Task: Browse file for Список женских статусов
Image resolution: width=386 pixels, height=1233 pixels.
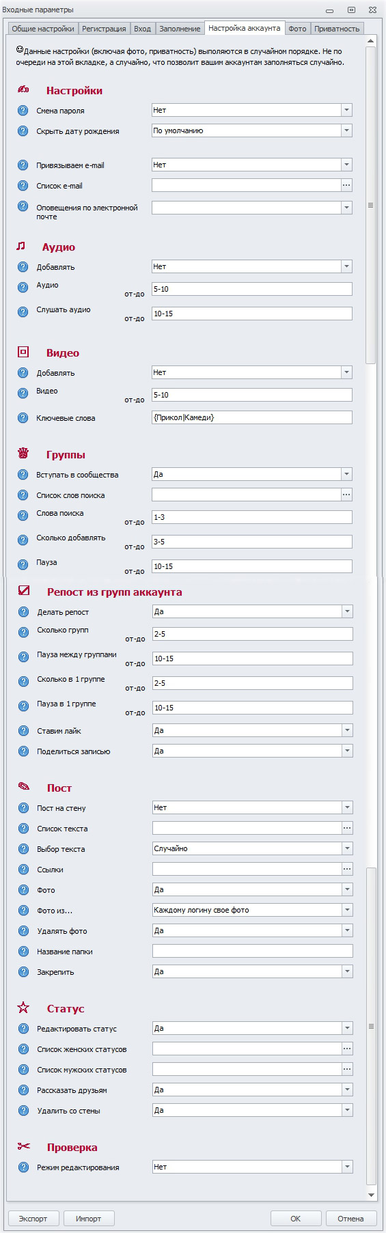Action: click(x=347, y=1049)
